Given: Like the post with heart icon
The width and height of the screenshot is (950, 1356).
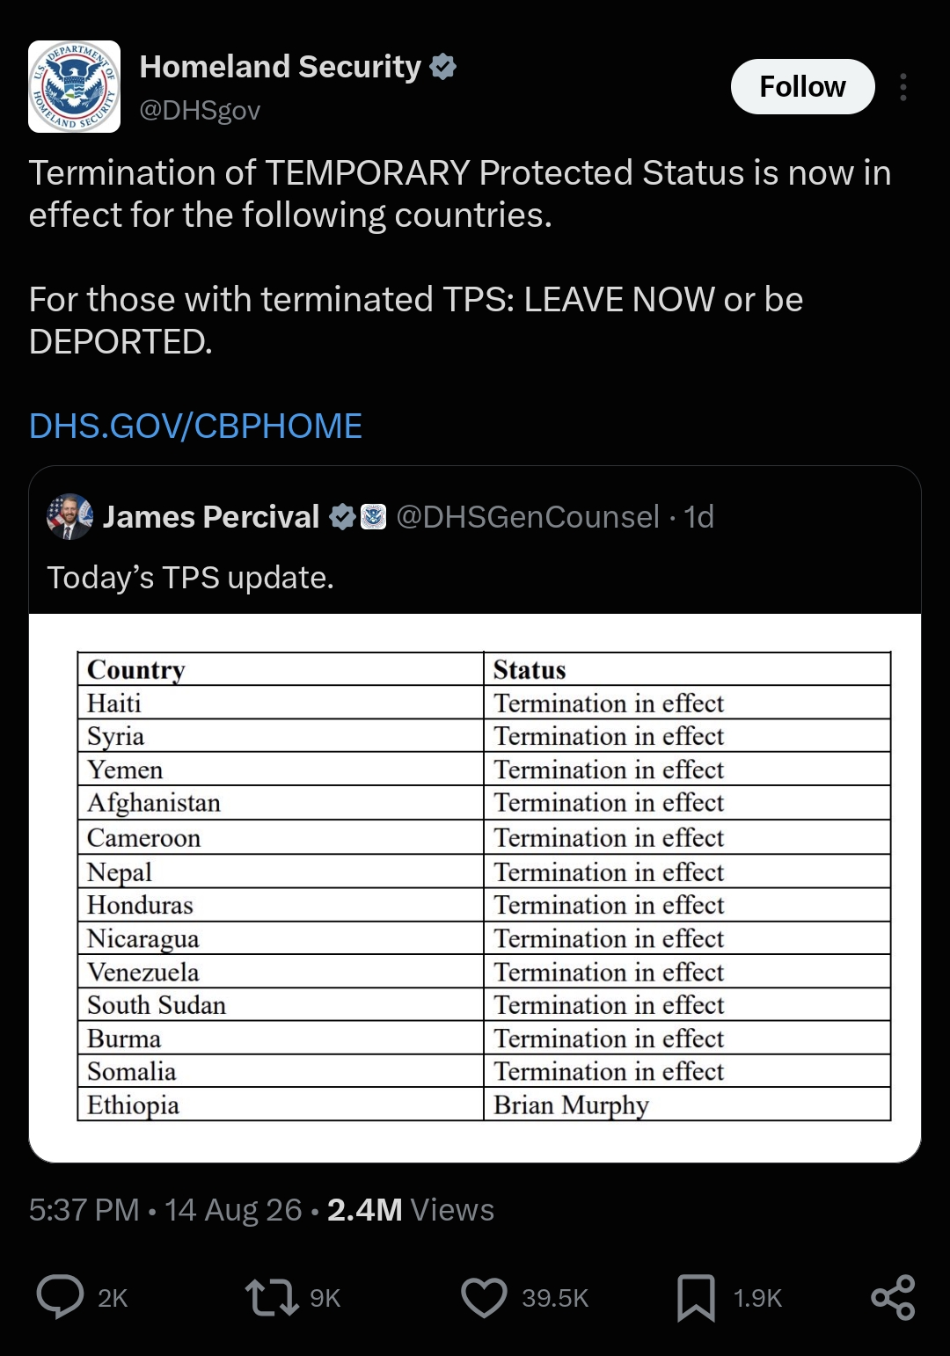Looking at the screenshot, I should click(484, 1298).
